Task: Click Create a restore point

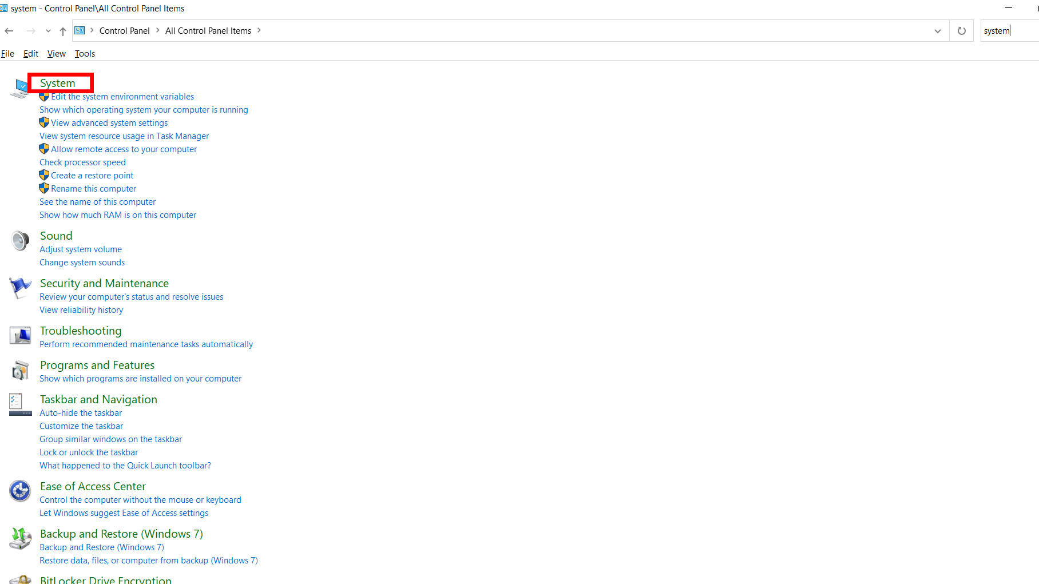Action: tap(92, 176)
